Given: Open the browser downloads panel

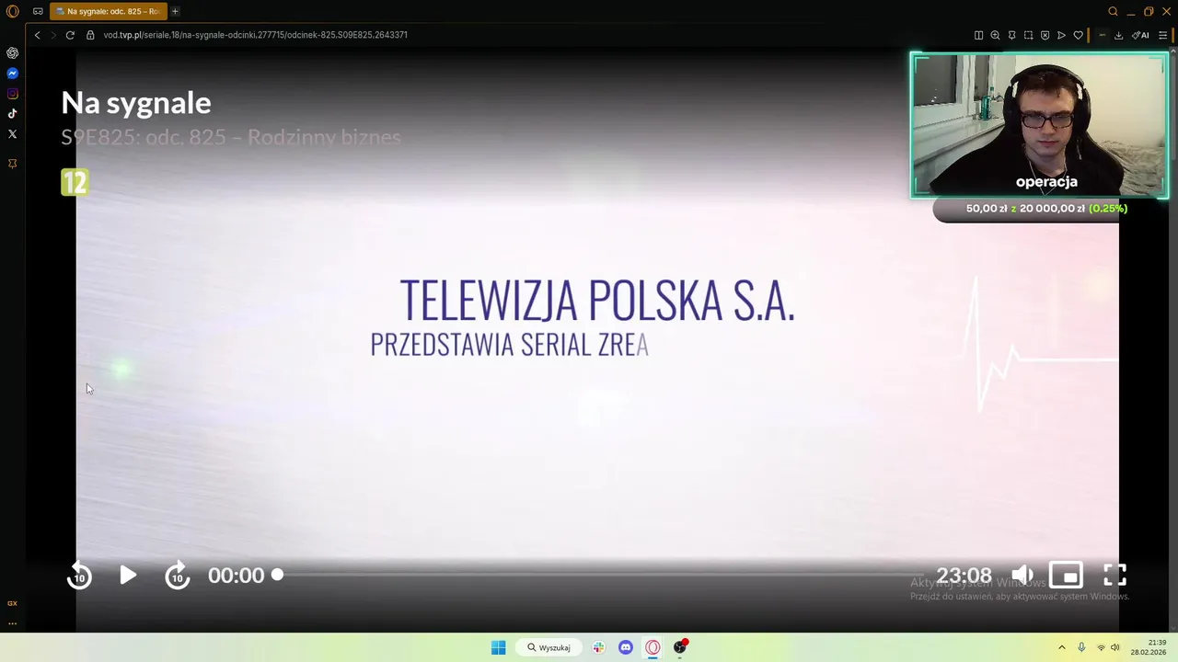Looking at the screenshot, I should tap(1118, 35).
